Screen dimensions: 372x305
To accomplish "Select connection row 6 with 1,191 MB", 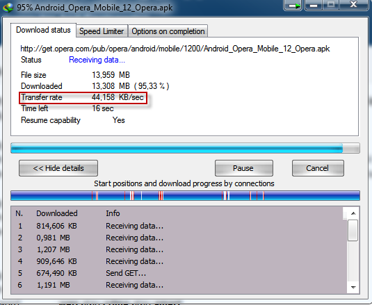I will point(179,285).
